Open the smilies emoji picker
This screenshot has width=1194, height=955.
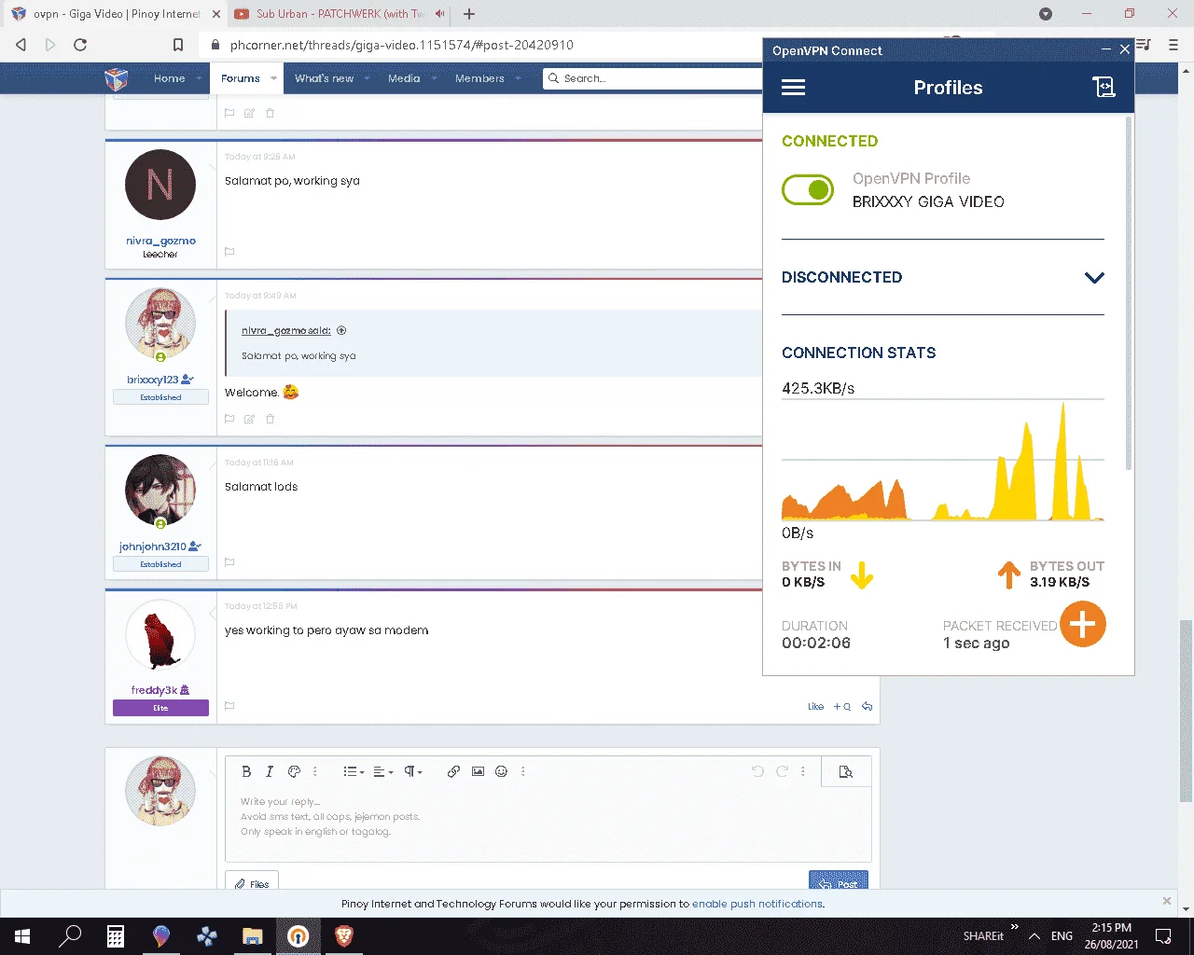[501, 771]
